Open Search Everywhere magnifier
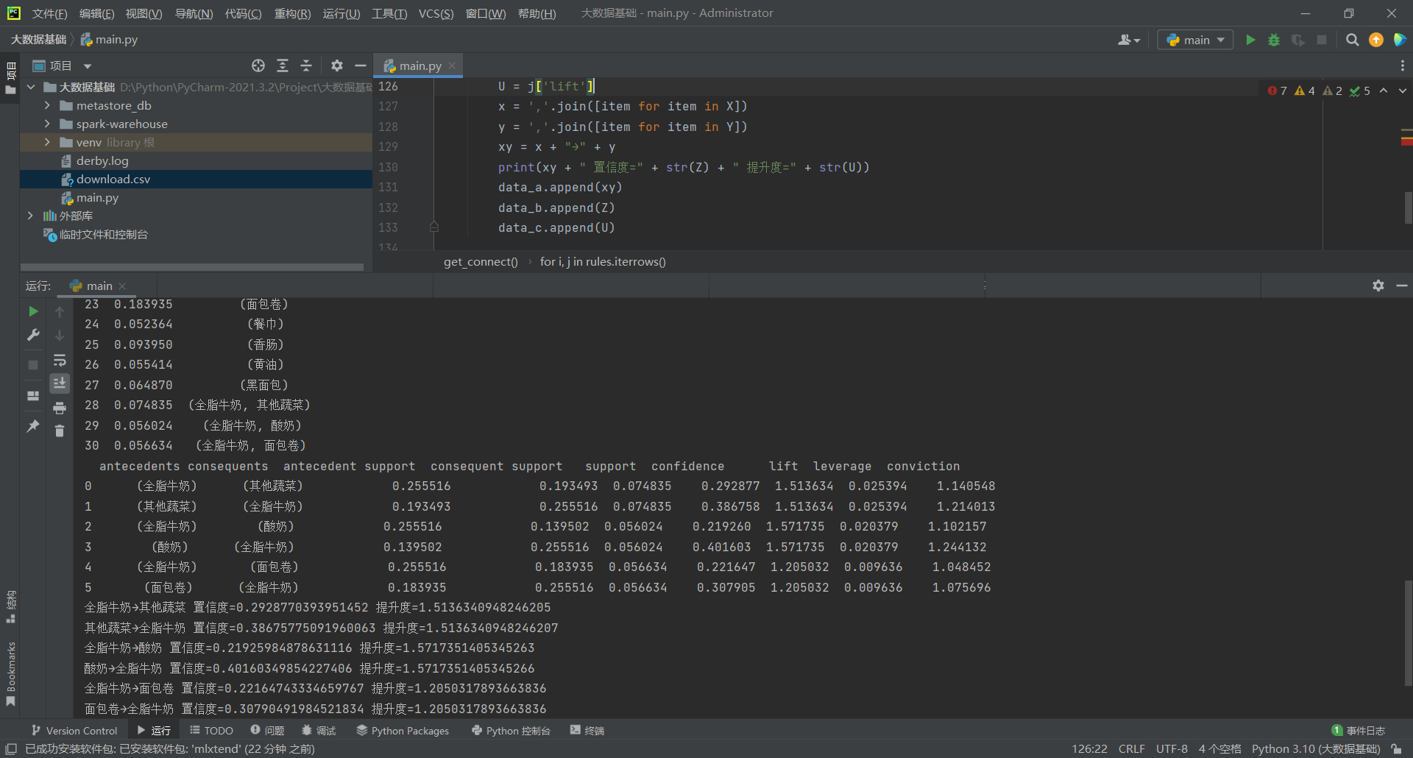Image resolution: width=1413 pixels, height=758 pixels. point(1352,40)
